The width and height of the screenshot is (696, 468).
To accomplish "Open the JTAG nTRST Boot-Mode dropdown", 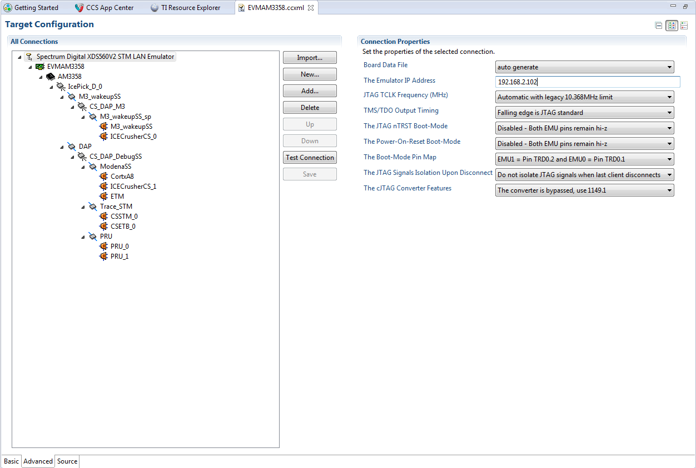I will [585, 128].
